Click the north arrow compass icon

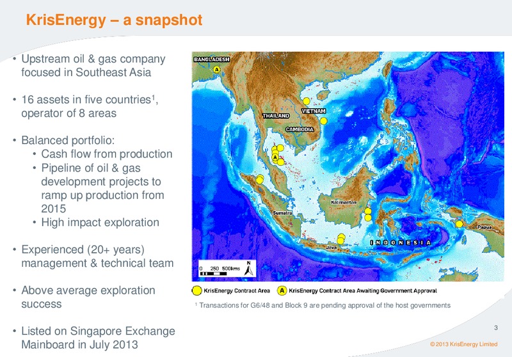[x=249, y=269]
